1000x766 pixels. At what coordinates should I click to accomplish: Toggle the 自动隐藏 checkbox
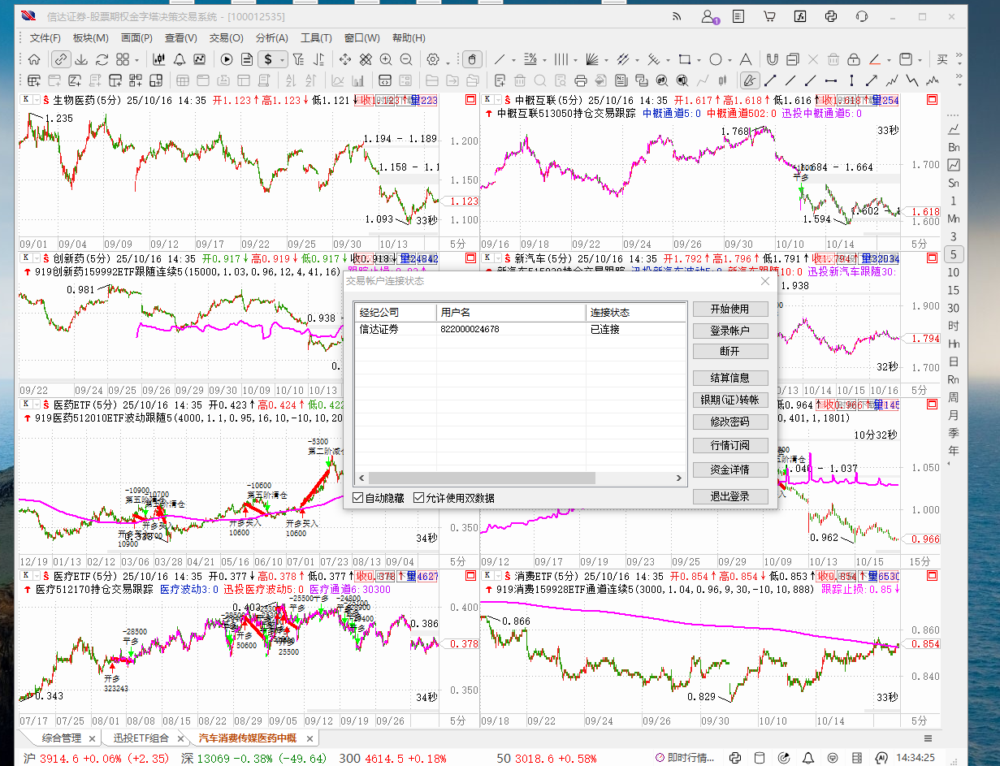358,498
